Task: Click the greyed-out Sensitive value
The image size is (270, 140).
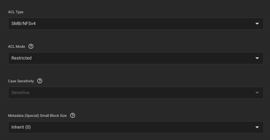Action: click(x=20, y=93)
